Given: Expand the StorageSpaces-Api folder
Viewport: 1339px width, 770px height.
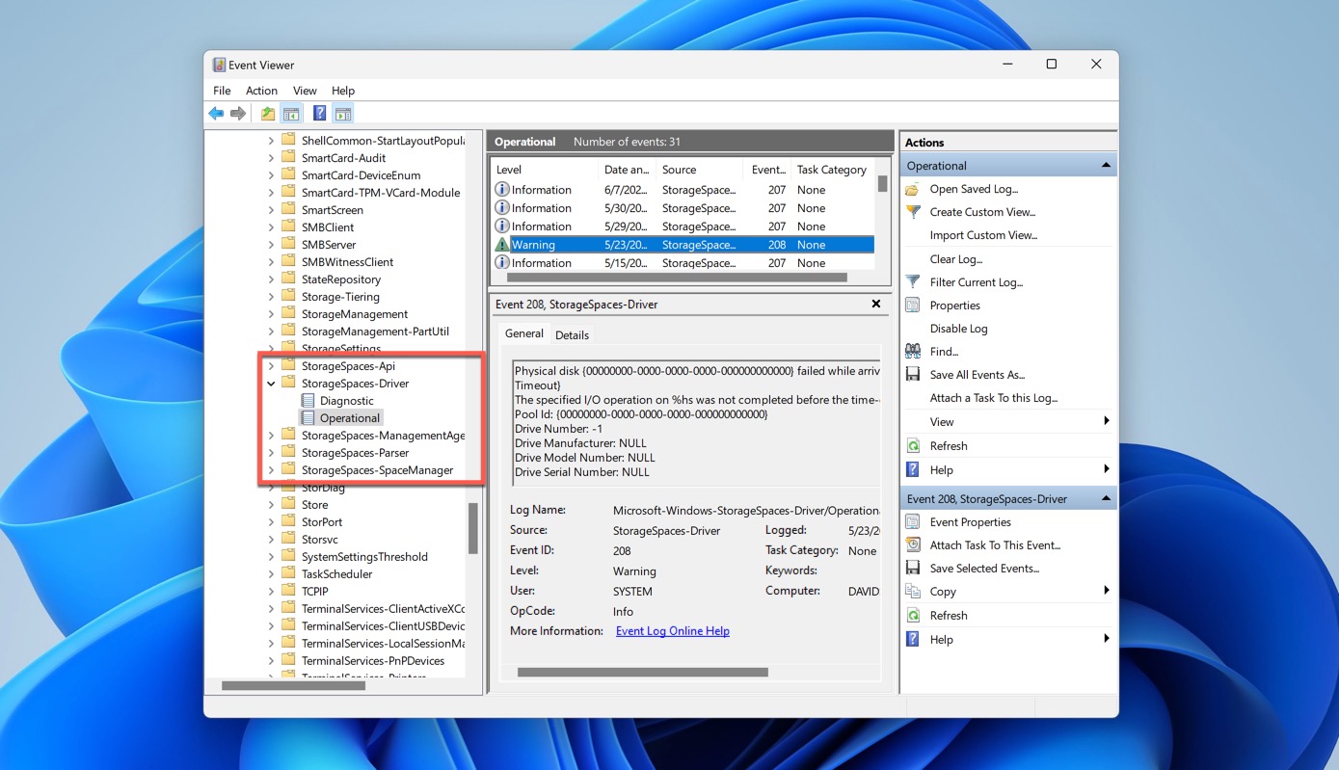Looking at the screenshot, I should 271,366.
